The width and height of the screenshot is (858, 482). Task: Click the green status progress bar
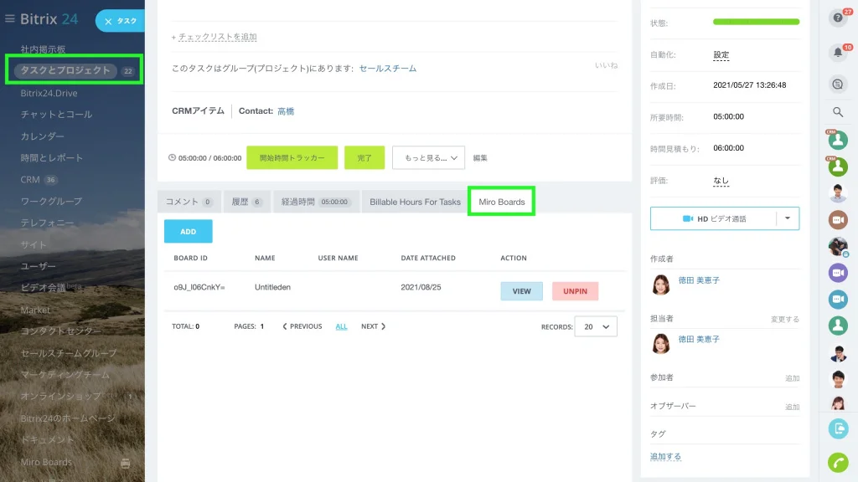point(757,22)
